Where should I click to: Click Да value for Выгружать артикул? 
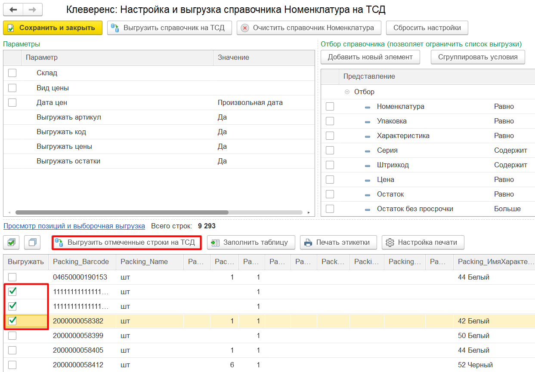(222, 117)
